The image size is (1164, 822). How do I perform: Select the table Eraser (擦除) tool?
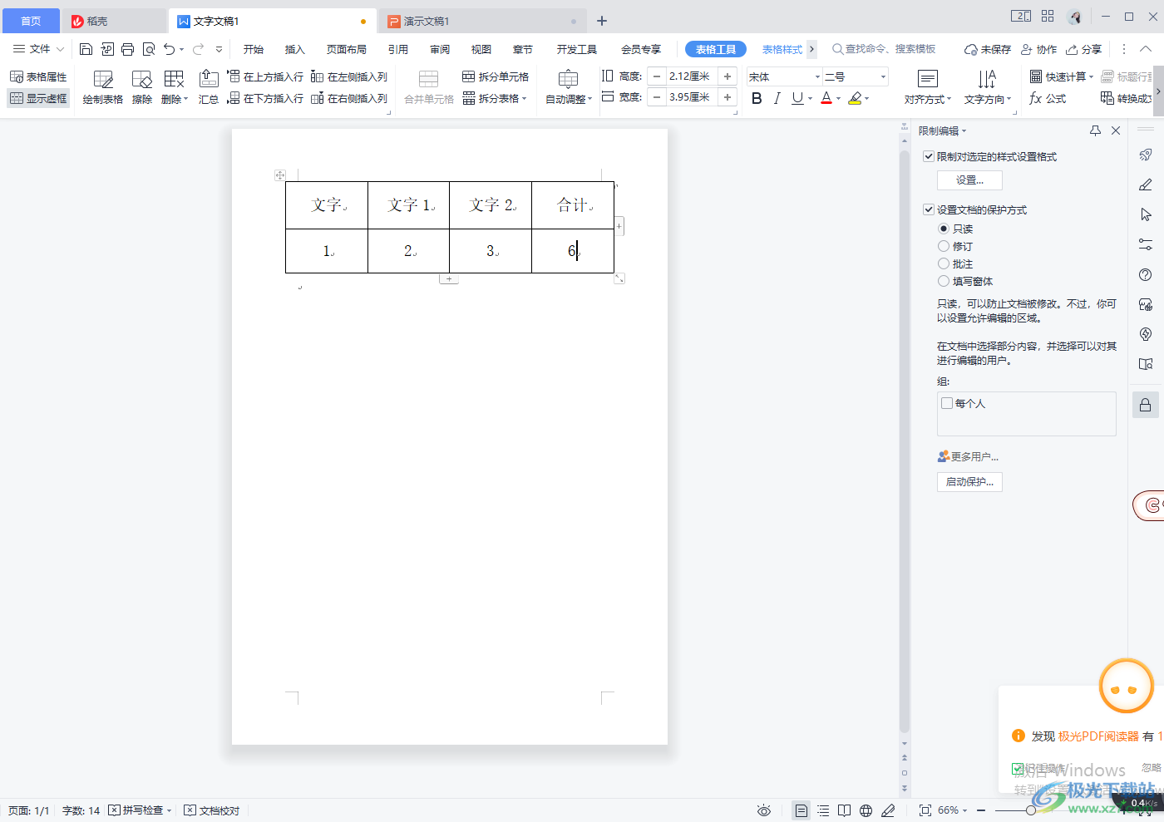[x=142, y=87]
